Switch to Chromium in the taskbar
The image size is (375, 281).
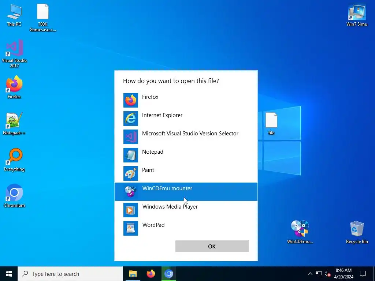(168, 274)
